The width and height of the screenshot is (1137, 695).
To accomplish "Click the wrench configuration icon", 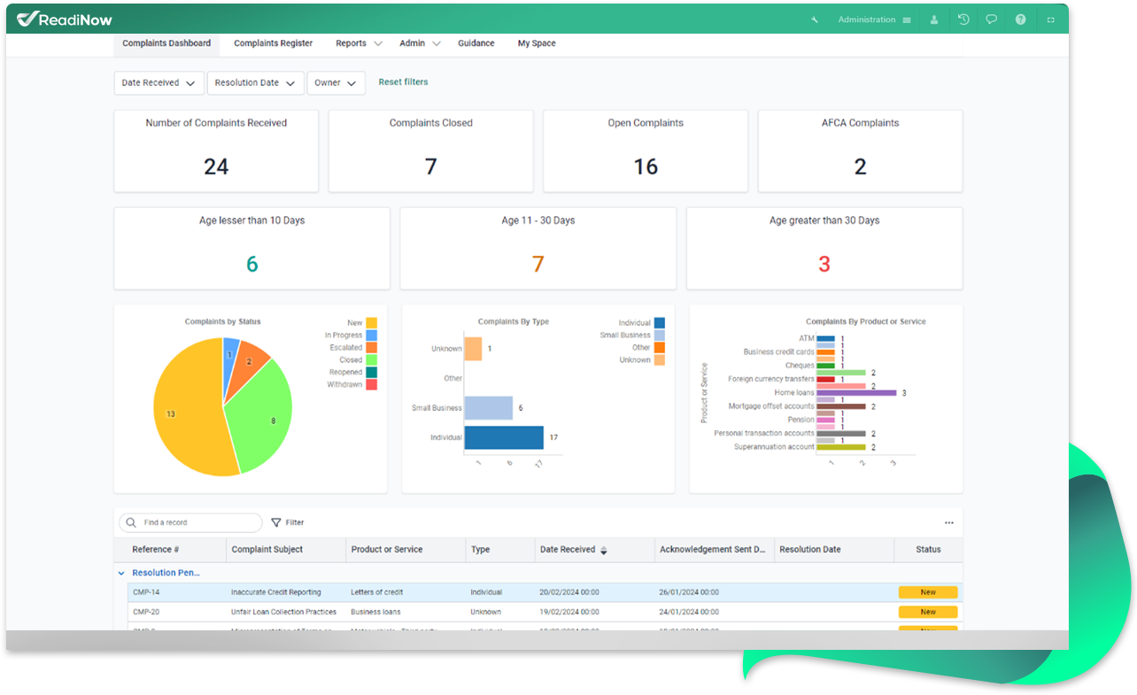I will [815, 19].
